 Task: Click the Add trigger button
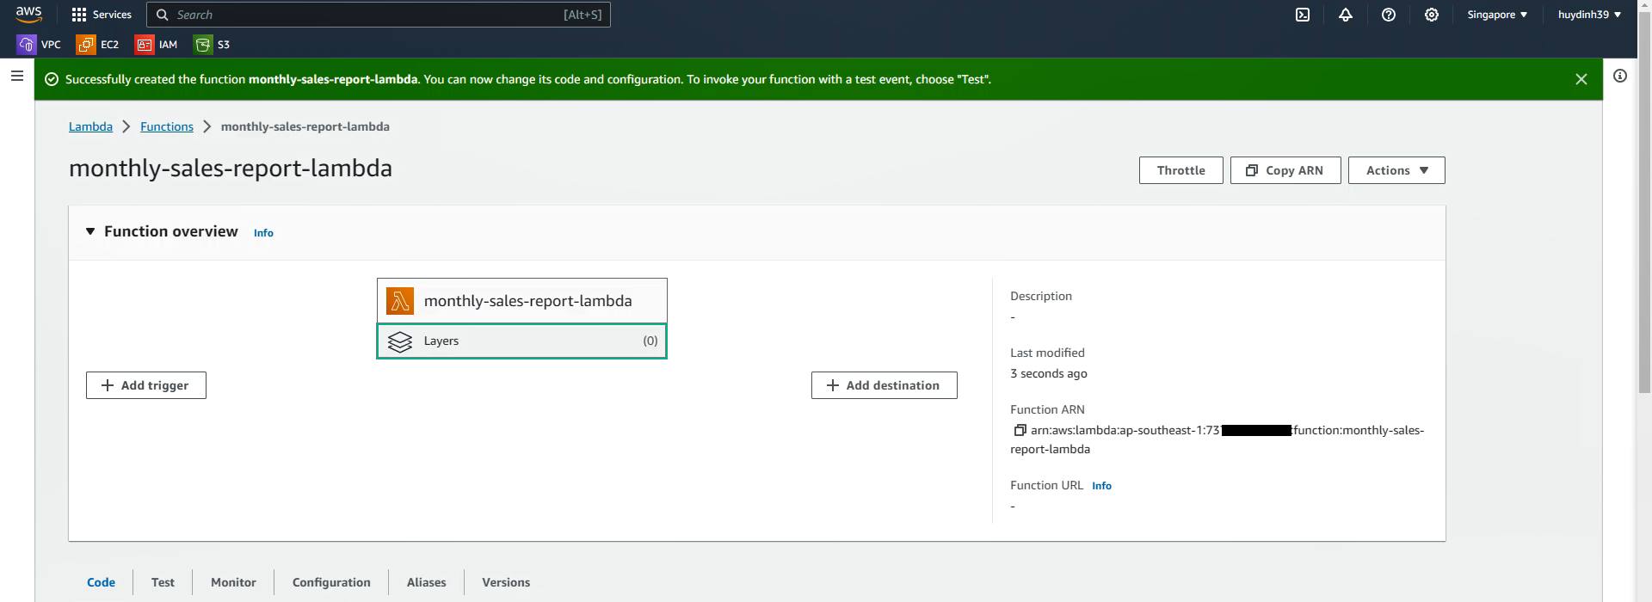click(x=146, y=385)
